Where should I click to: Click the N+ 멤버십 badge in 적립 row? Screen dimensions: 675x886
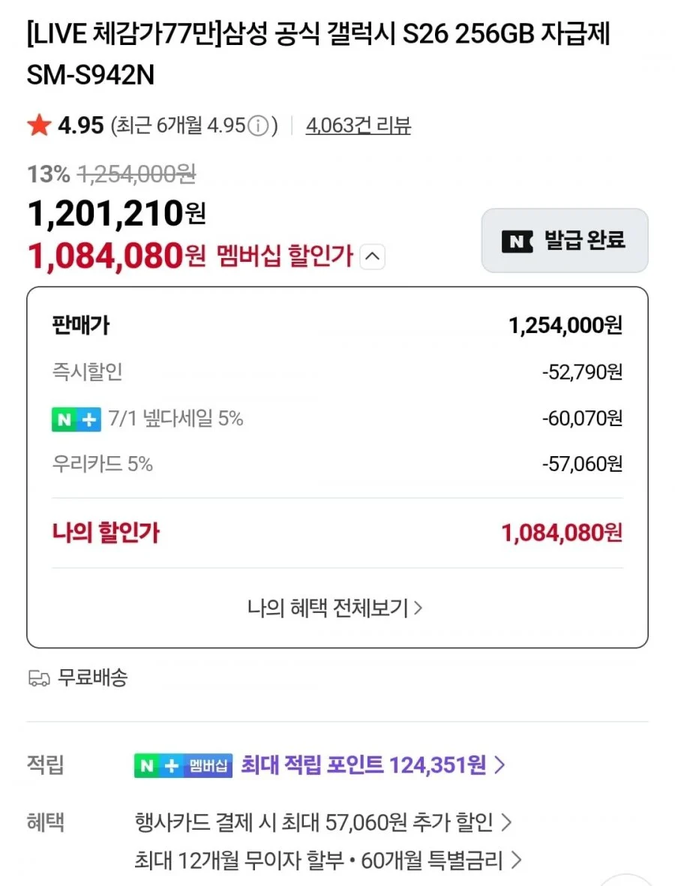183,766
